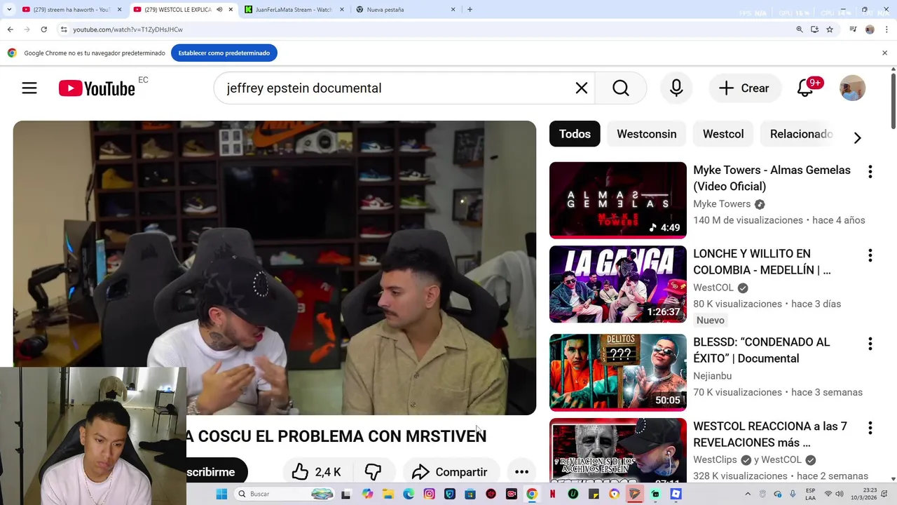897x505 pixels.
Task: Open BLESSD Condenado al Éxito thumbnail
Action: coord(618,372)
